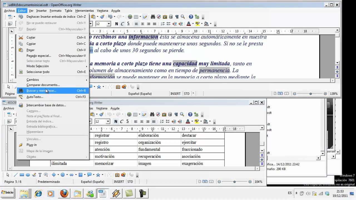Open OpenOffice Help icon in top window toolbar
Viewport: 356px width, 200px height.
191,17
